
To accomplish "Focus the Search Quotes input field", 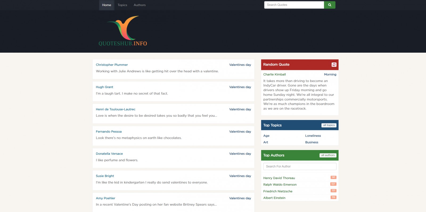I will tap(294, 5).
